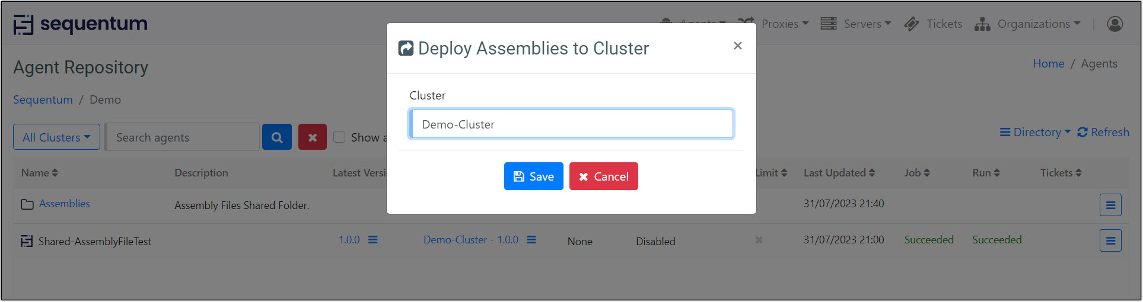Click the 31/07/2023 21:00 date
The height and width of the screenshot is (302, 1143).
843,240
